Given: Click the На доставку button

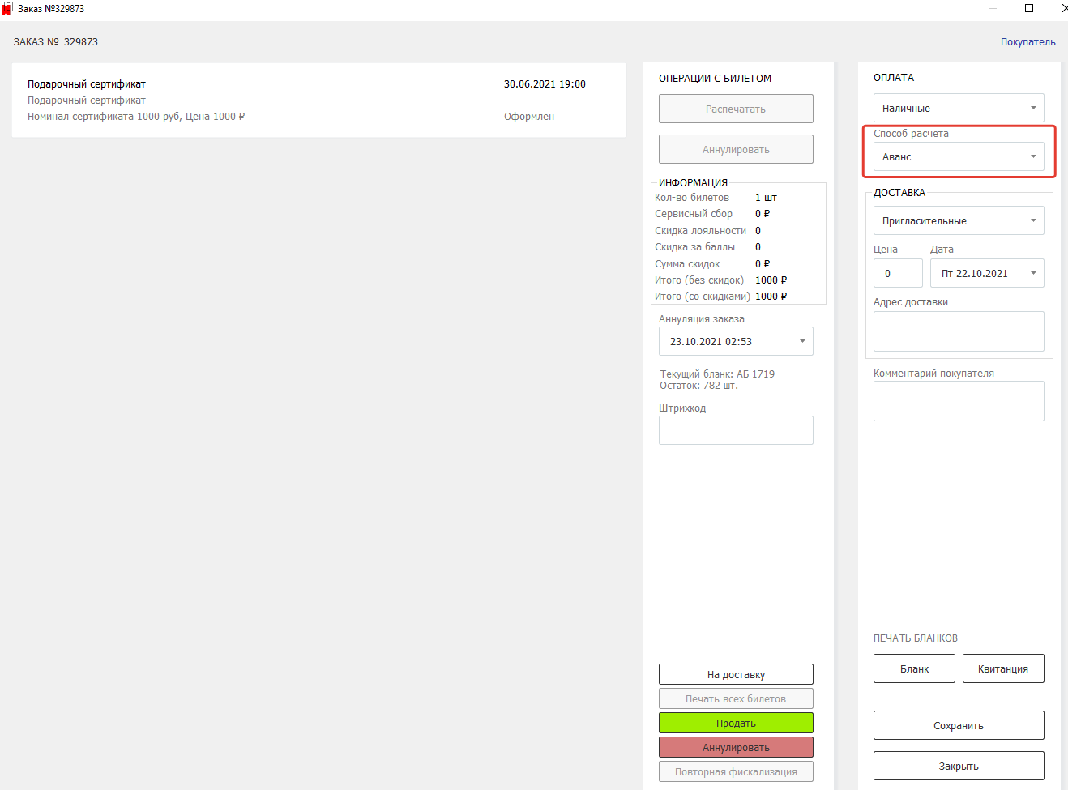Looking at the screenshot, I should point(735,674).
